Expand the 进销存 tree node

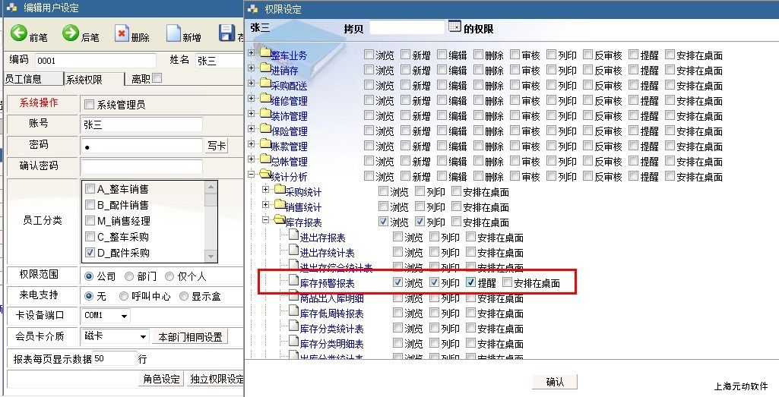click(x=252, y=70)
